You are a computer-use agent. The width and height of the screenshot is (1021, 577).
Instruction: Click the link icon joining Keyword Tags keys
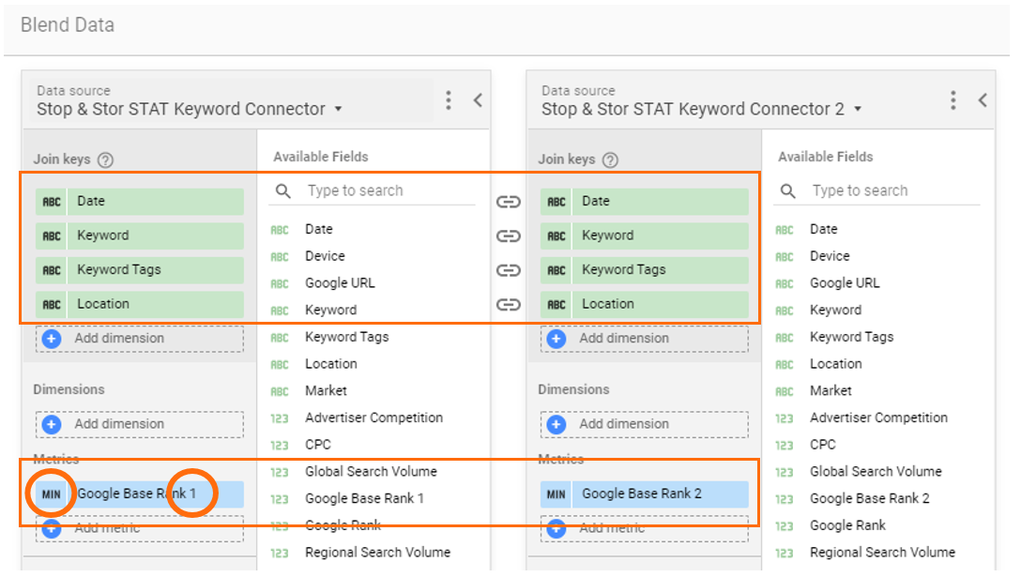point(508,270)
